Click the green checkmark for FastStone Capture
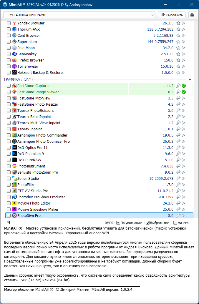 [x=184, y=86]
